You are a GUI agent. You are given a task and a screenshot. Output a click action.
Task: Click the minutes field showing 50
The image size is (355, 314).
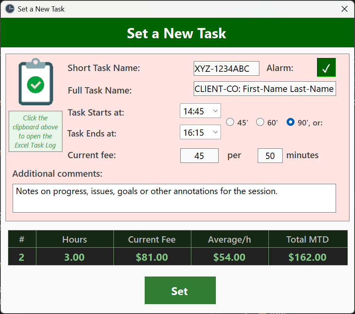point(270,155)
